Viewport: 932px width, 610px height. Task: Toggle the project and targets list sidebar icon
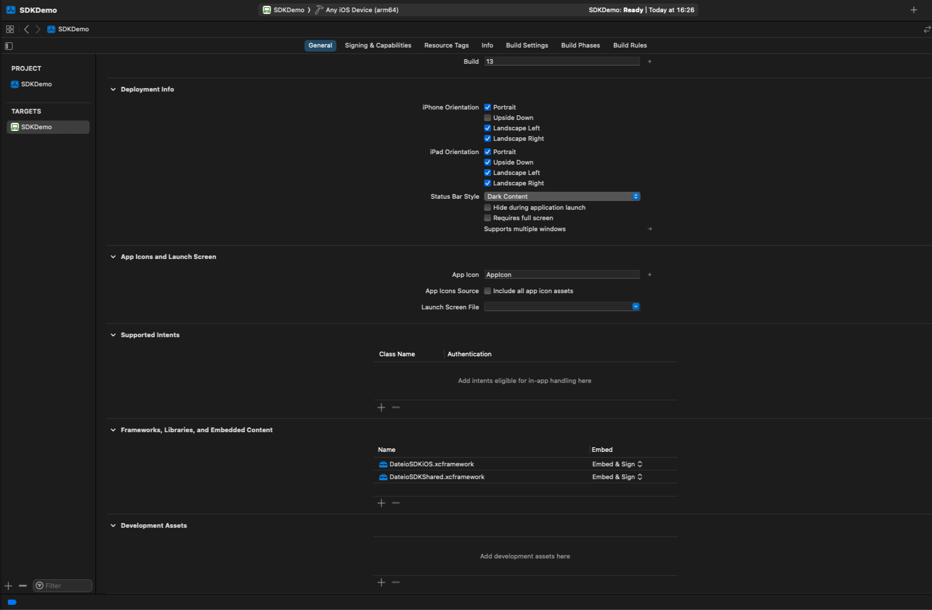(x=9, y=46)
